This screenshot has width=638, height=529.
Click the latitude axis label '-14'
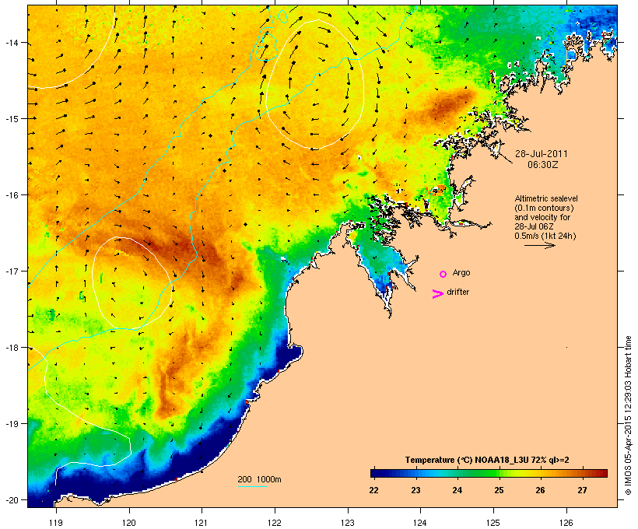[x=11, y=42]
